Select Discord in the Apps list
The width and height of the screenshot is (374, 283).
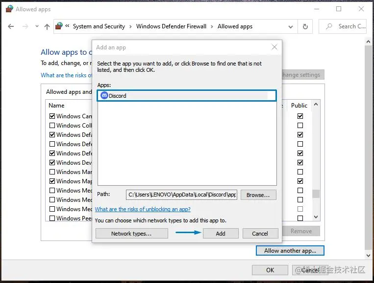187,96
